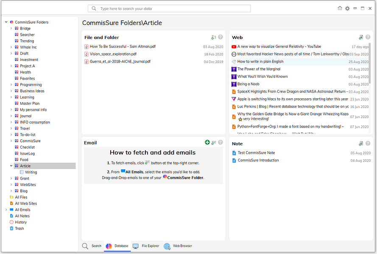
Task: Open help icon in Web panel header
Action: (368, 37)
